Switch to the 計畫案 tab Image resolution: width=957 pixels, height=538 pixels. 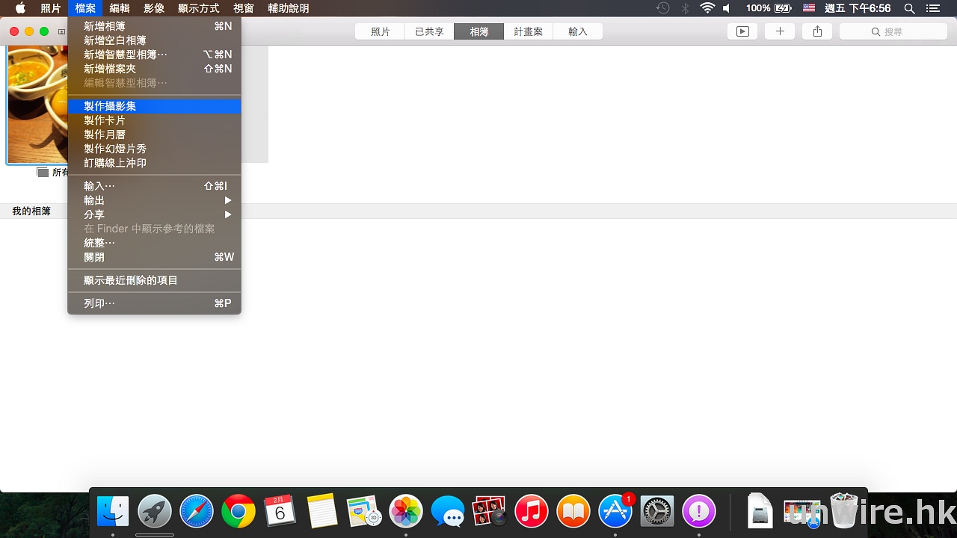528,31
